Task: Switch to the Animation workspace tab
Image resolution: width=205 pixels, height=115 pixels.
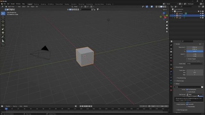Action: [x=74, y=4]
